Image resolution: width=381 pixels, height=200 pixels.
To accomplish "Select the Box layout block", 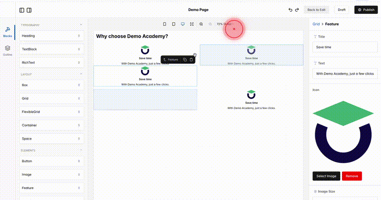I will [51, 85].
